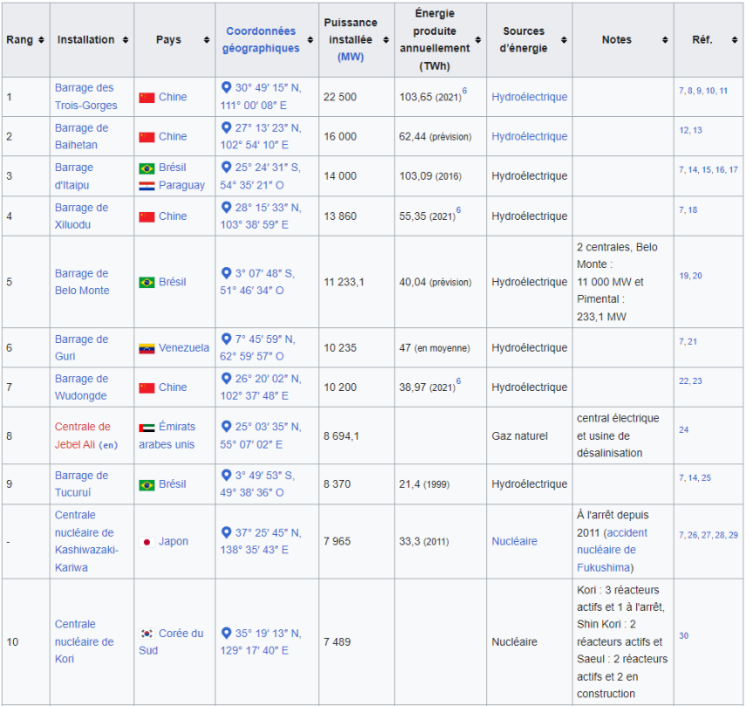Open the Barrage d'Itaipu article link
This screenshot has height=706, width=753.
tap(73, 176)
